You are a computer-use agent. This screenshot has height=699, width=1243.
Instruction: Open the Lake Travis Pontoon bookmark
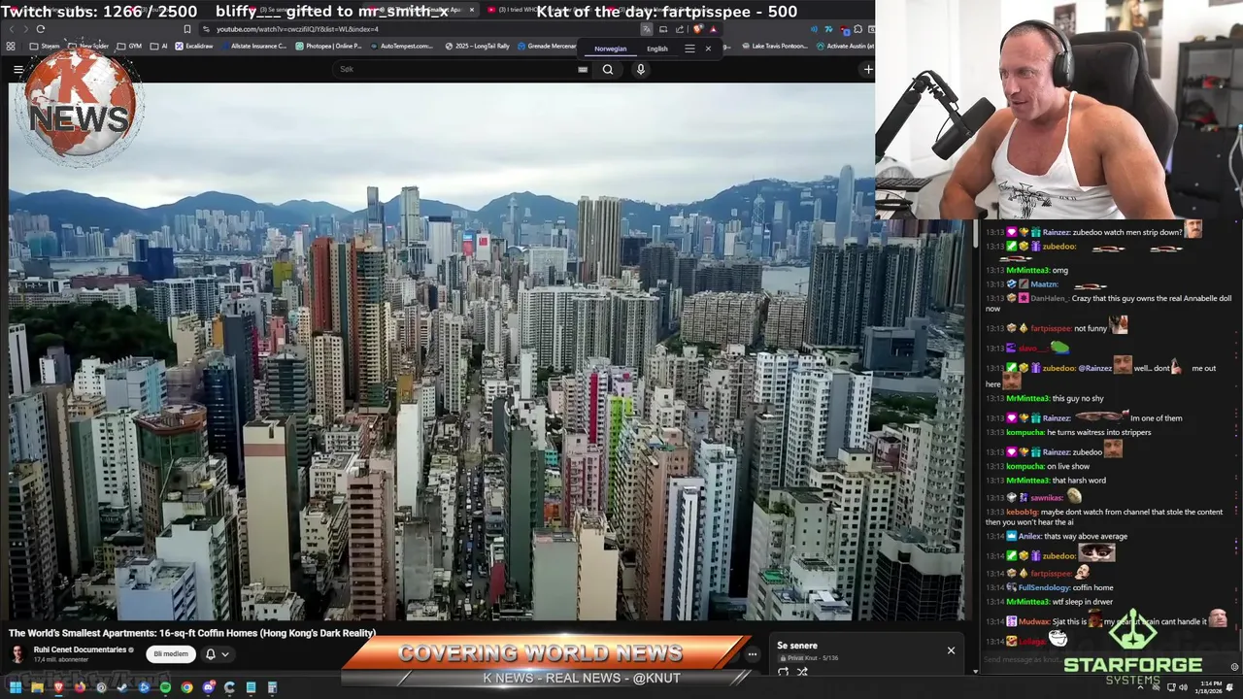(774, 46)
